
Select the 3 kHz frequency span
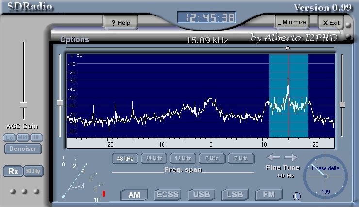click(241, 158)
